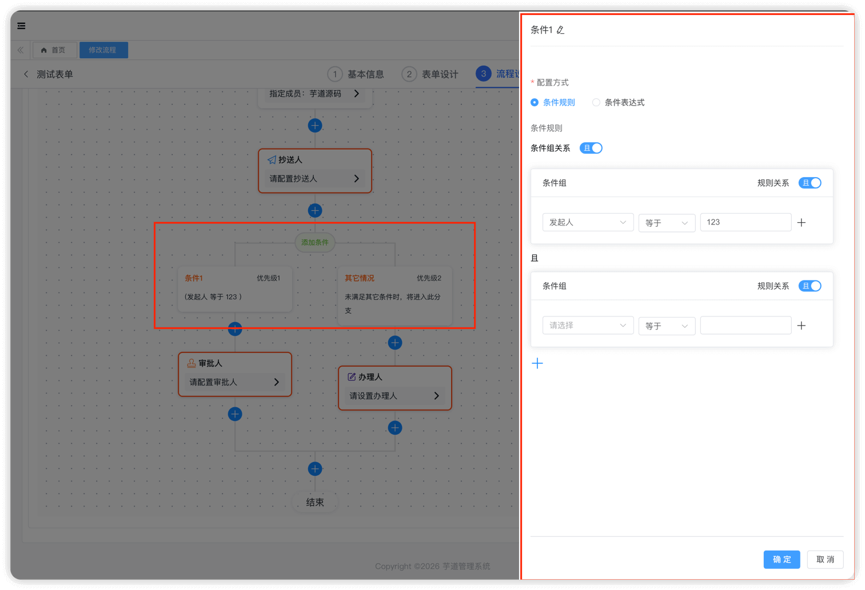The width and height of the screenshot is (865, 590).
Task: Click the plus node above 结束
Action: pos(315,469)
